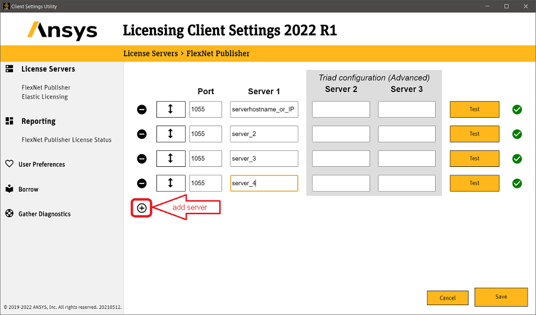Click the port field for server_2
Screen dimensions: 536x315
205,134
